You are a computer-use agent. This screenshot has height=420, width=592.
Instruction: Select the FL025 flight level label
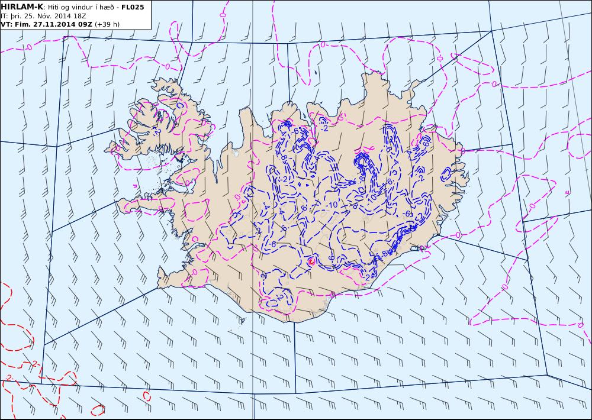[x=133, y=7]
